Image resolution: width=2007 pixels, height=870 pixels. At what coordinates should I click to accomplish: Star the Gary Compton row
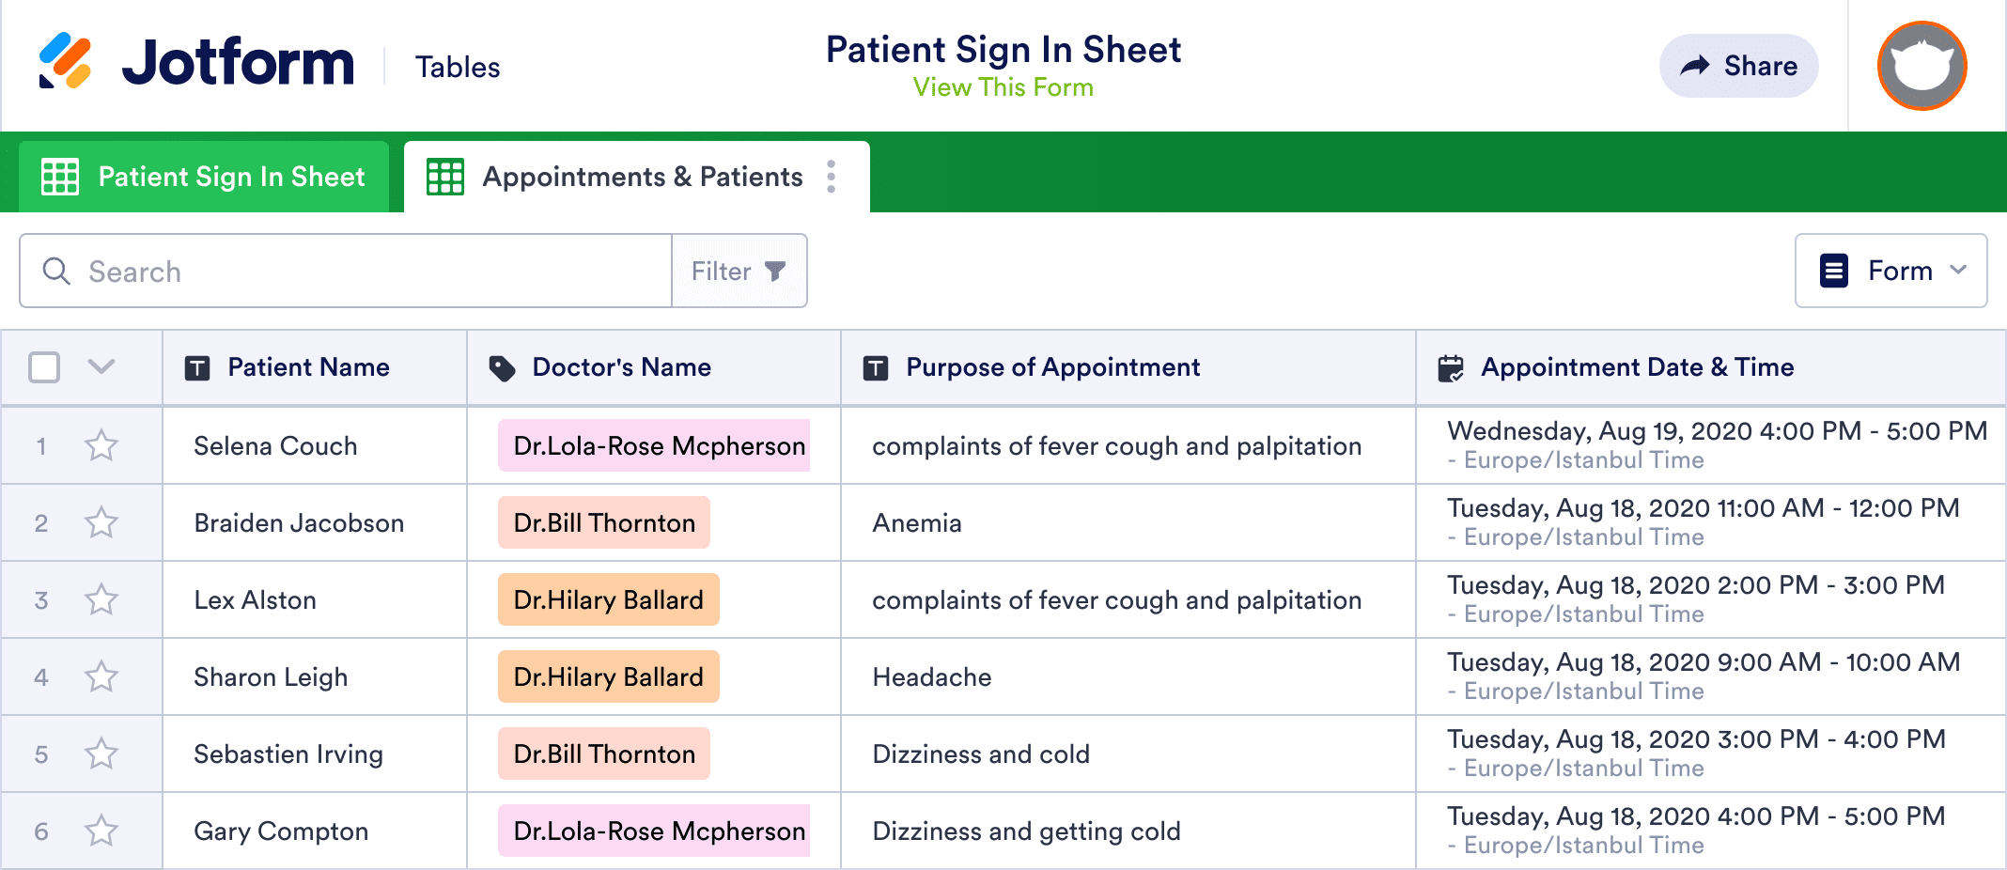click(x=101, y=831)
